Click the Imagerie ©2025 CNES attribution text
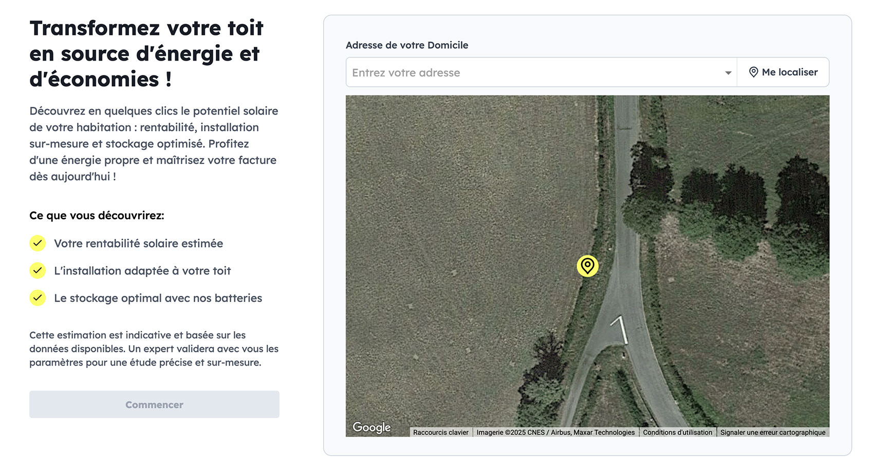This screenshot has width=874, height=472. coord(555,432)
